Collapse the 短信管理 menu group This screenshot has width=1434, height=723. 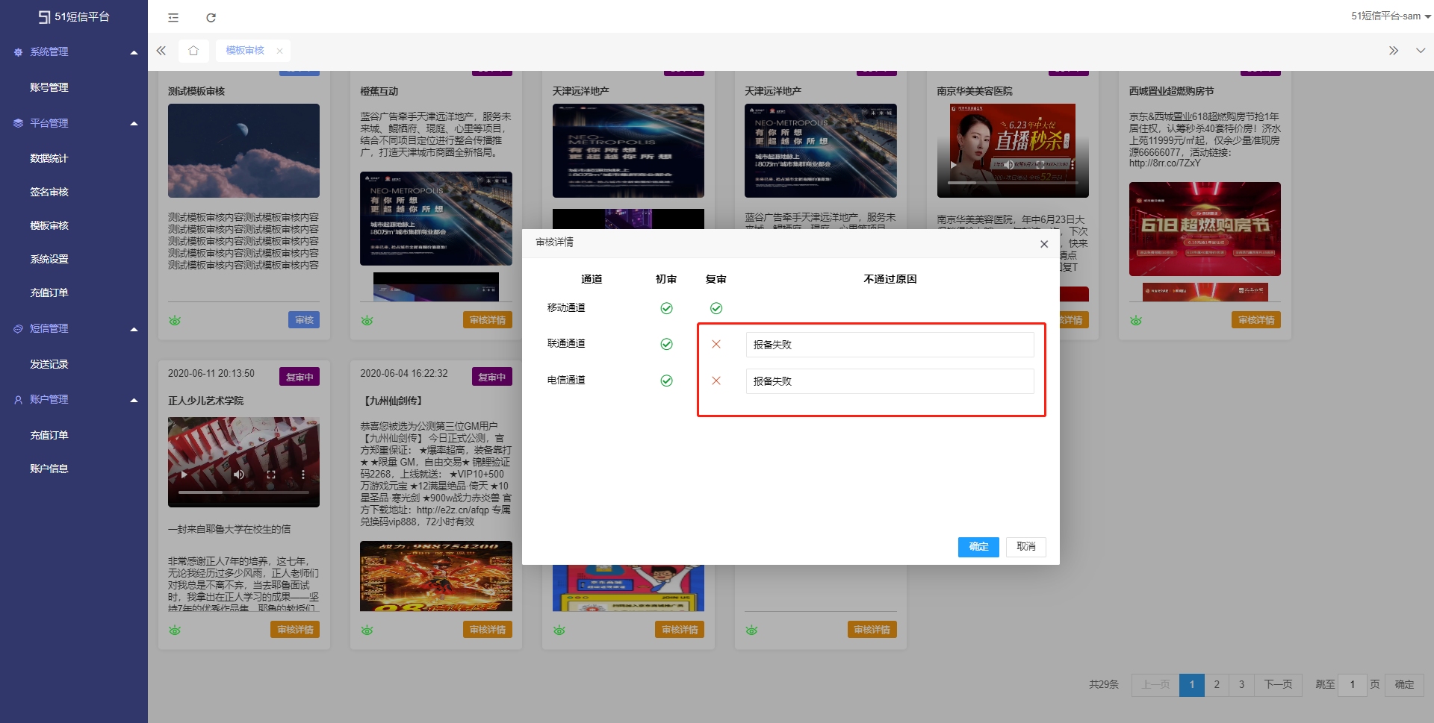(74, 328)
